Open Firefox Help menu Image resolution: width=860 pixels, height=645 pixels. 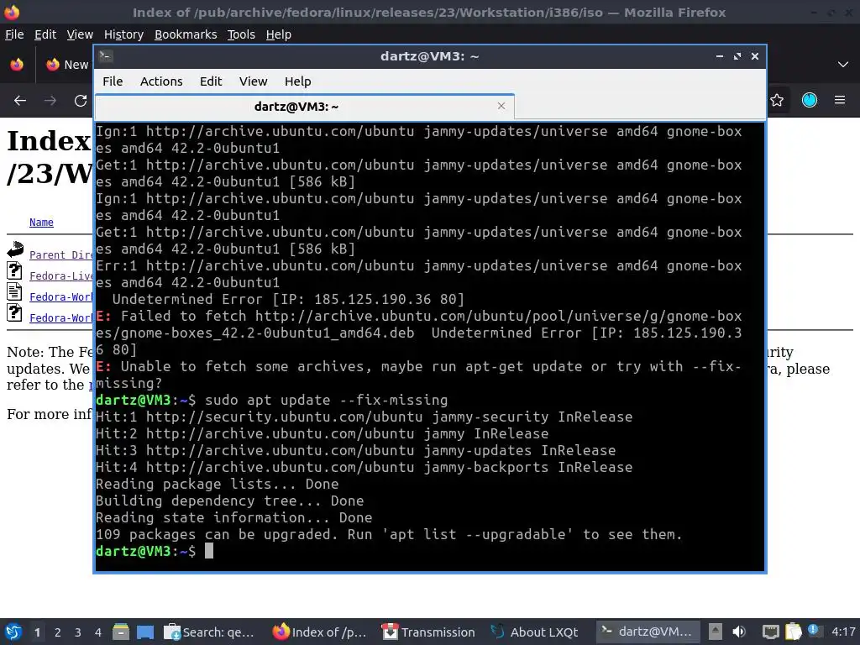278,34
